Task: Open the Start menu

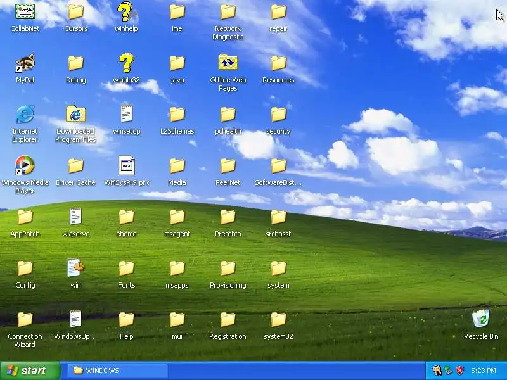Action: pyautogui.click(x=30, y=370)
